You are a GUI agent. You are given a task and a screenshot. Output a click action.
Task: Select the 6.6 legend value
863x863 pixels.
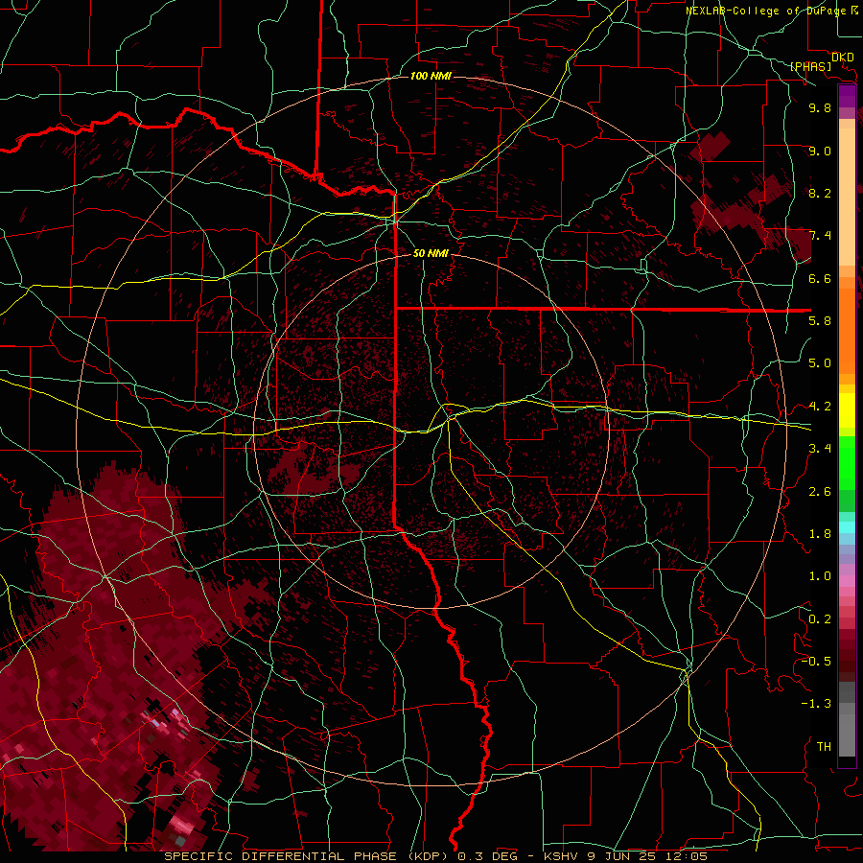coord(820,279)
